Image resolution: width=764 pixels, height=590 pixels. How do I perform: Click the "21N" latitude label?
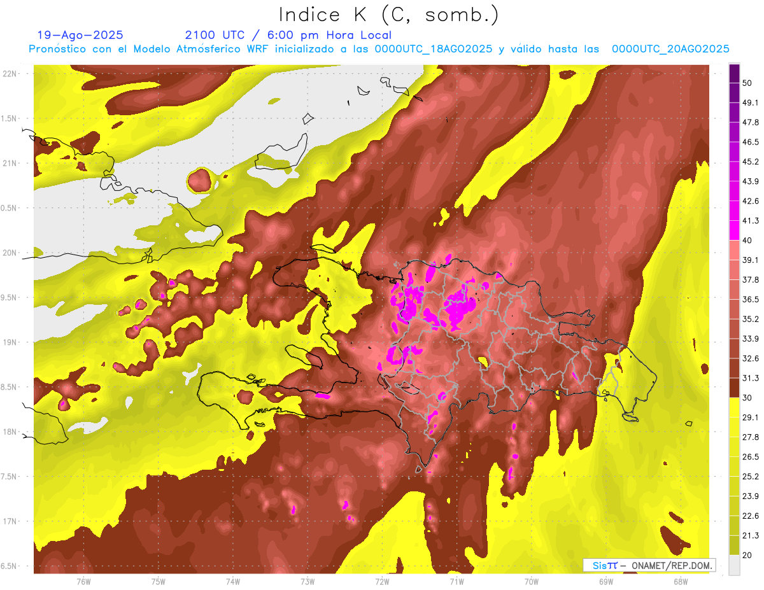coord(10,163)
